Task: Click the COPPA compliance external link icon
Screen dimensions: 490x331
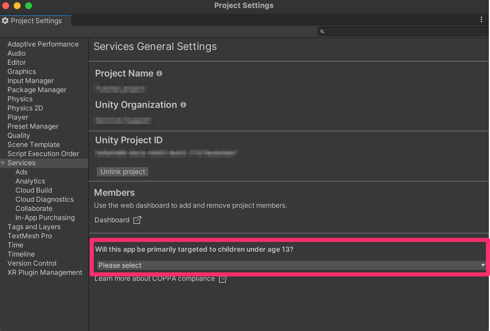Action: click(223, 279)
